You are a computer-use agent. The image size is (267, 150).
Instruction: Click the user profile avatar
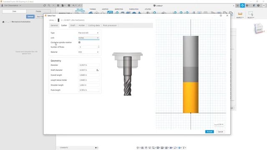point(264,5)
